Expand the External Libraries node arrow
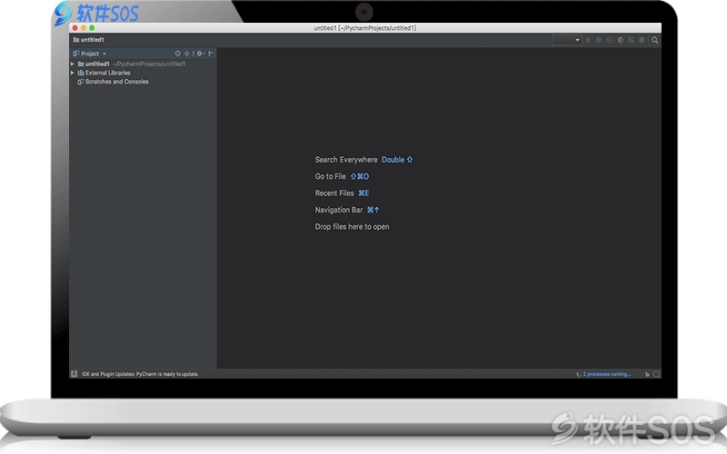This screenshot has height=454, width=727. pyautogui.click(x=73, y=73)
